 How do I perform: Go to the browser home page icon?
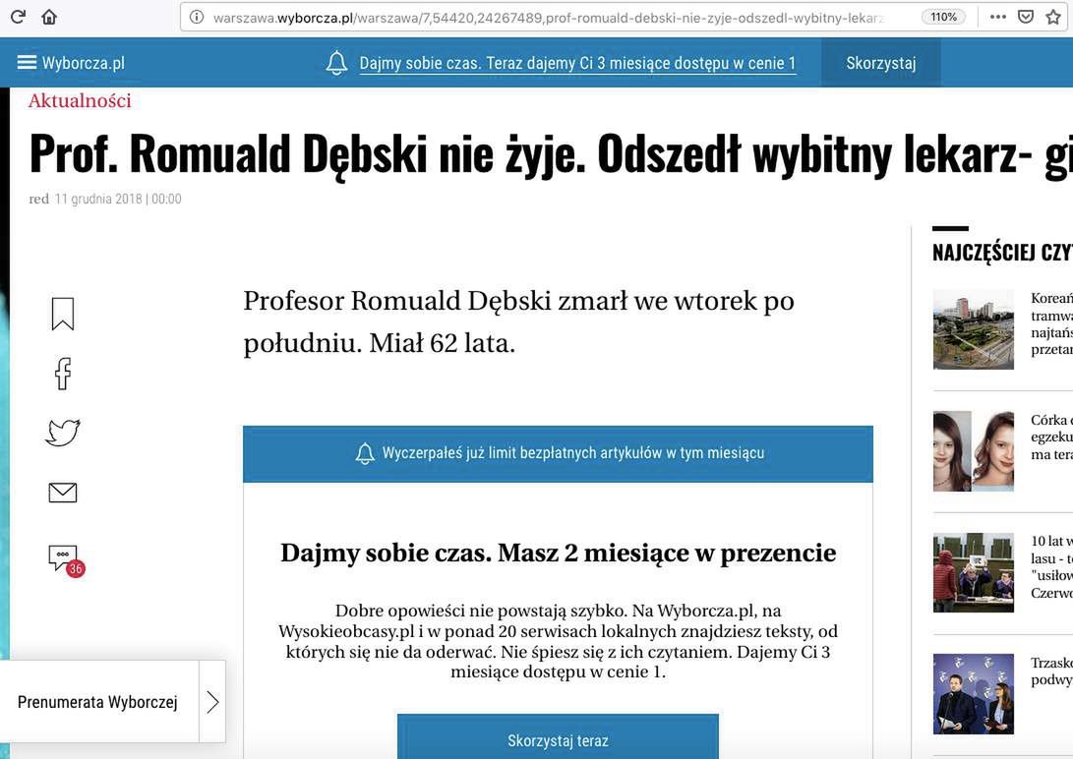(49, 17)
